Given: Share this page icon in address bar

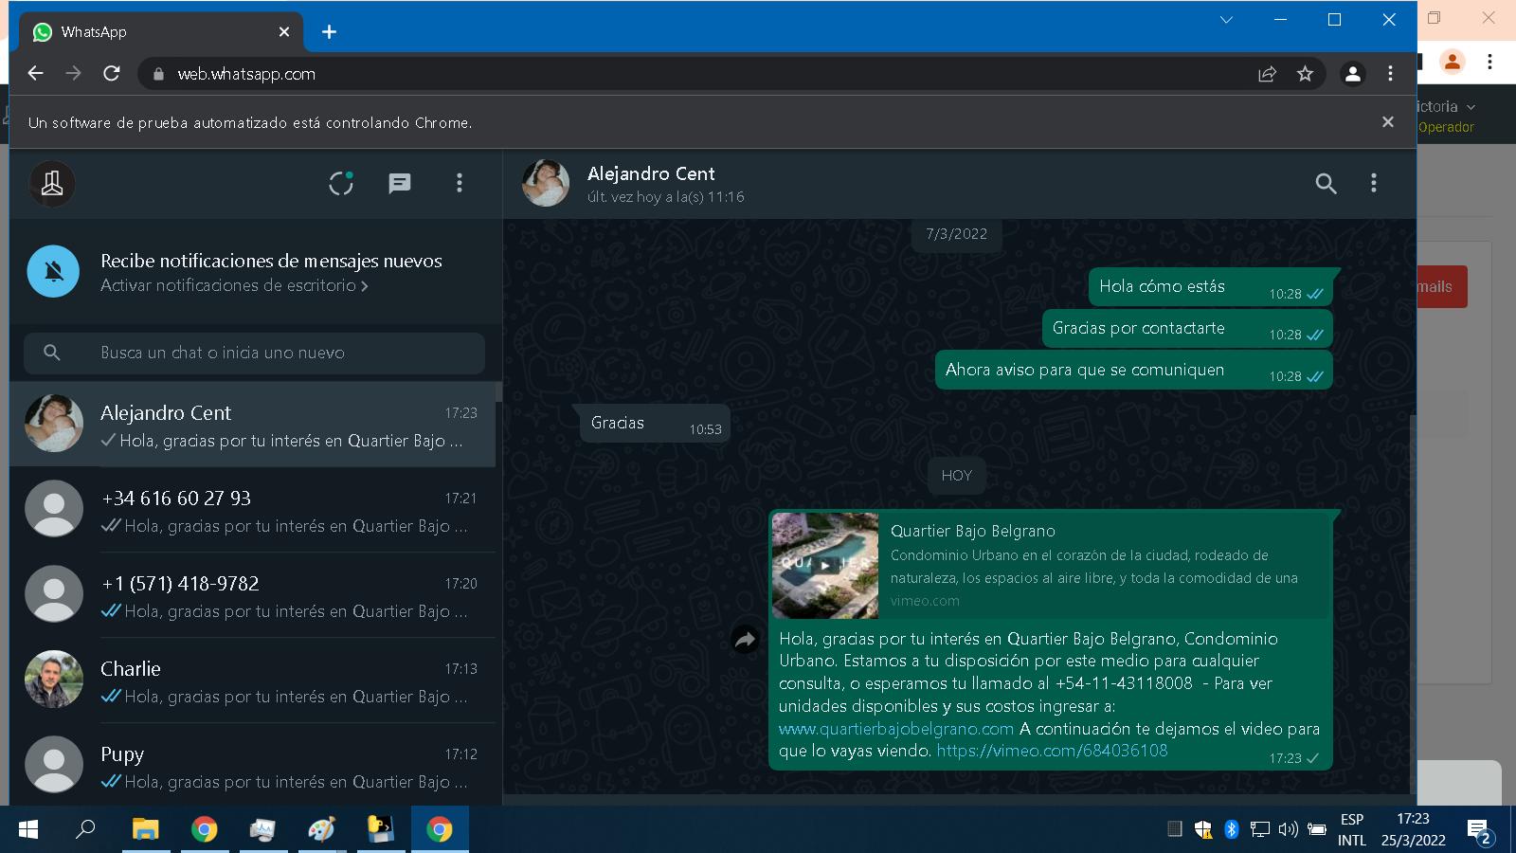Looking at the screenshot, I should (1267, 74).
